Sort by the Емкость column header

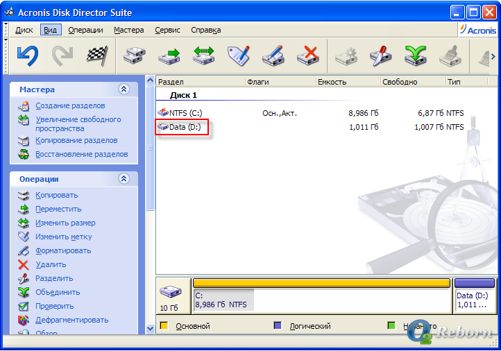pos(348,82)
